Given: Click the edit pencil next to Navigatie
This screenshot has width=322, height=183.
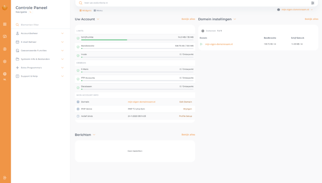Looking at the screenshot, I should [x=30, y=12].
